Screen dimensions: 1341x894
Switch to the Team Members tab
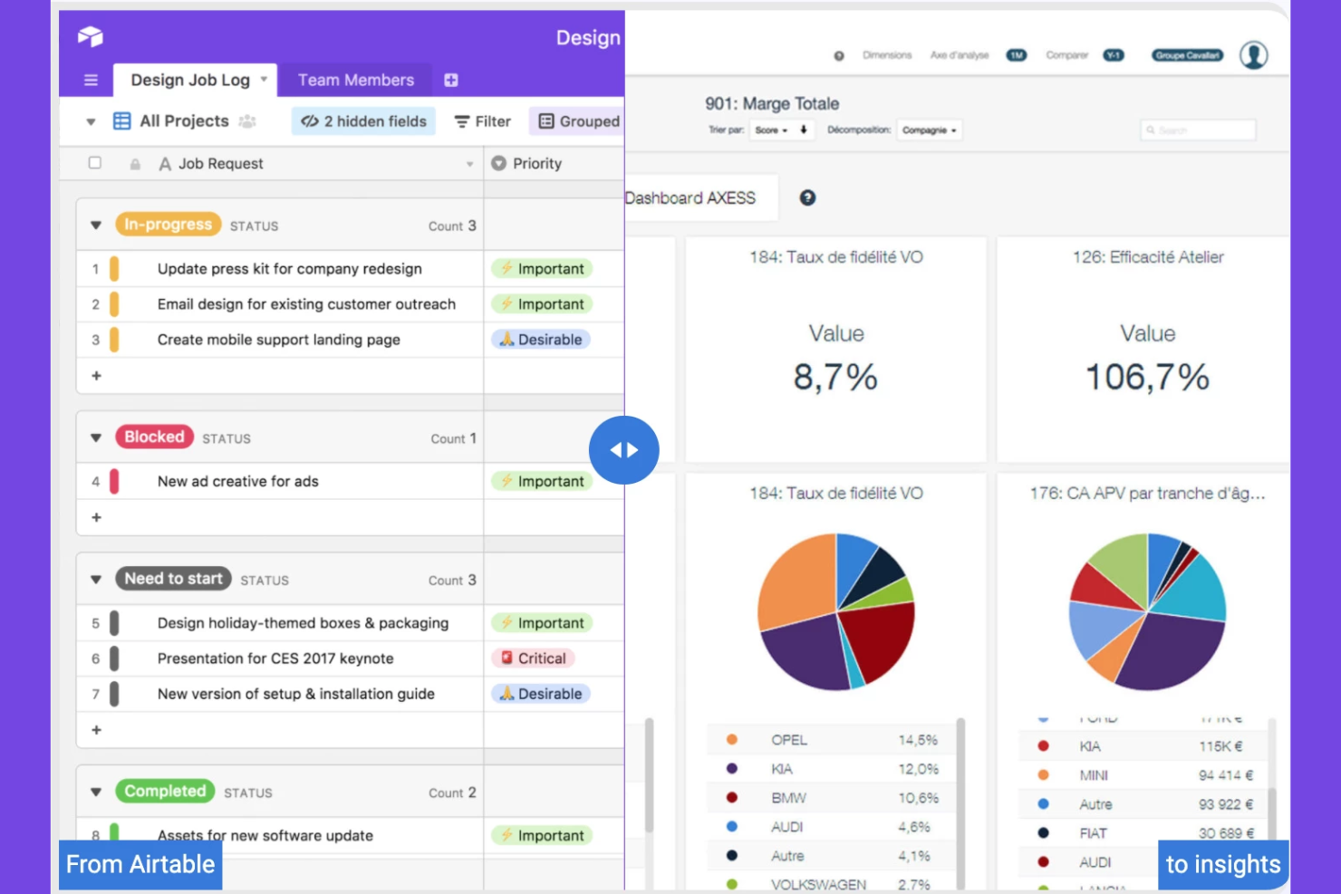(355, 80)
